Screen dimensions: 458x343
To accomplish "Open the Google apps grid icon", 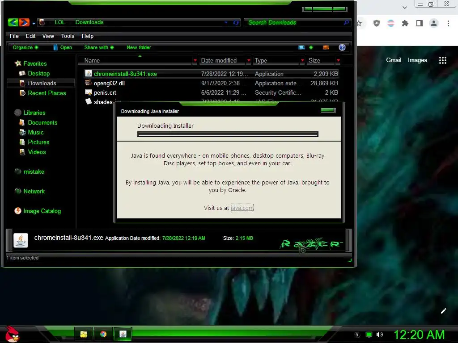I will click(442, 60).
